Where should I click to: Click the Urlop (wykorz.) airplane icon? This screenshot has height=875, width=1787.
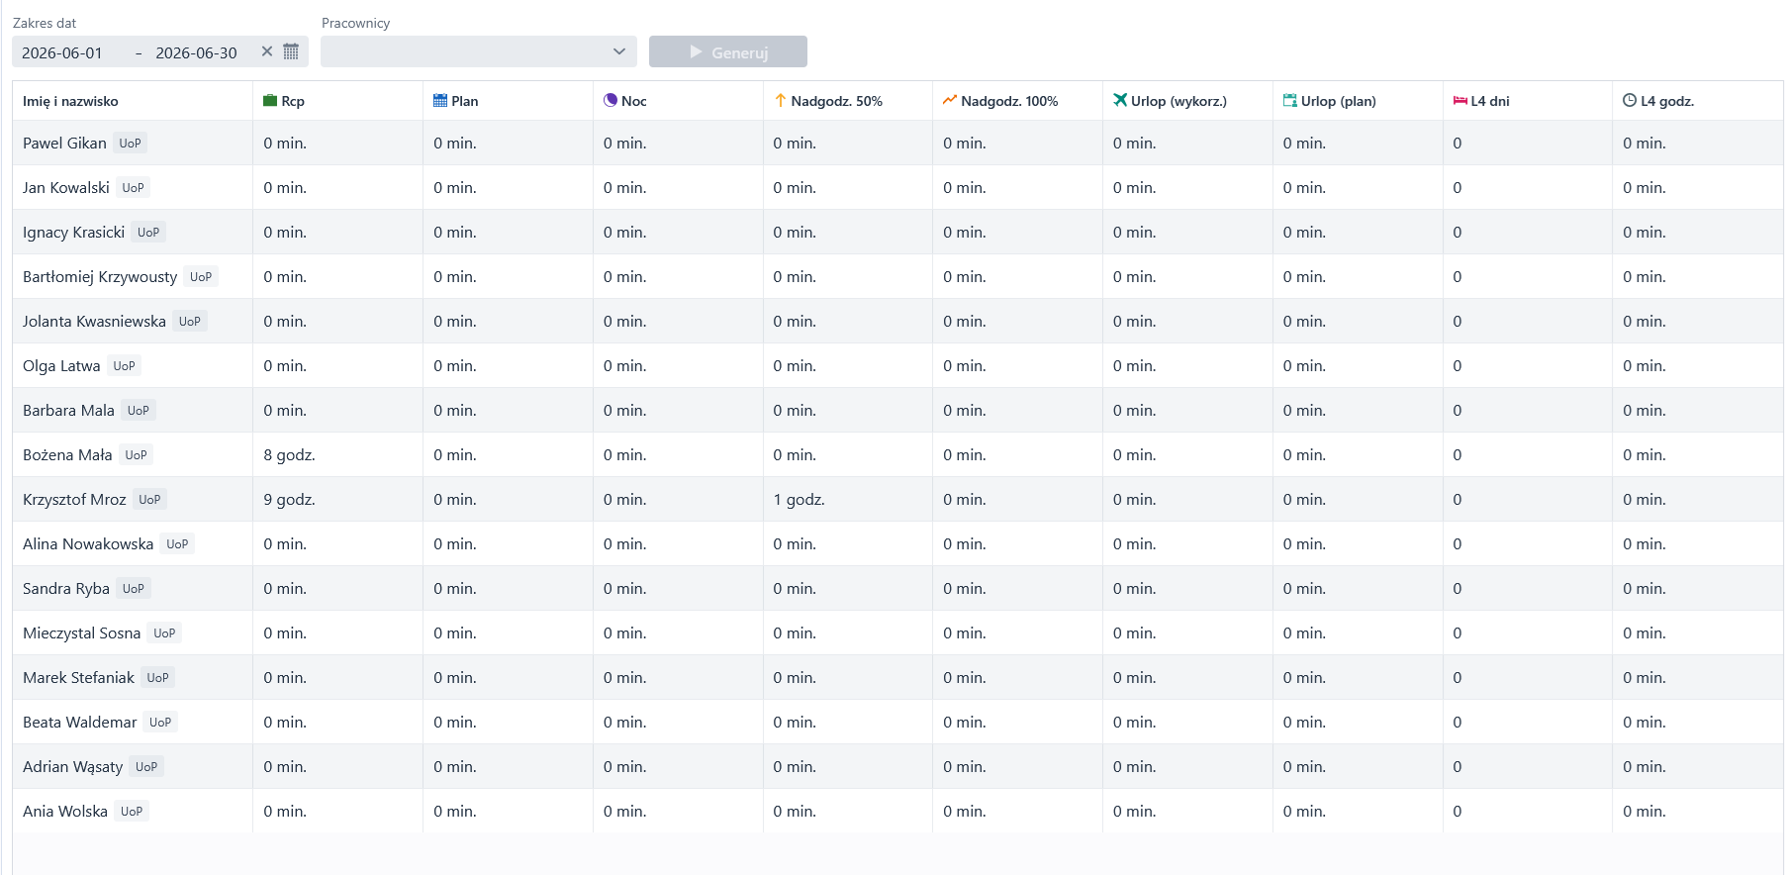[x=1120, y=100]
